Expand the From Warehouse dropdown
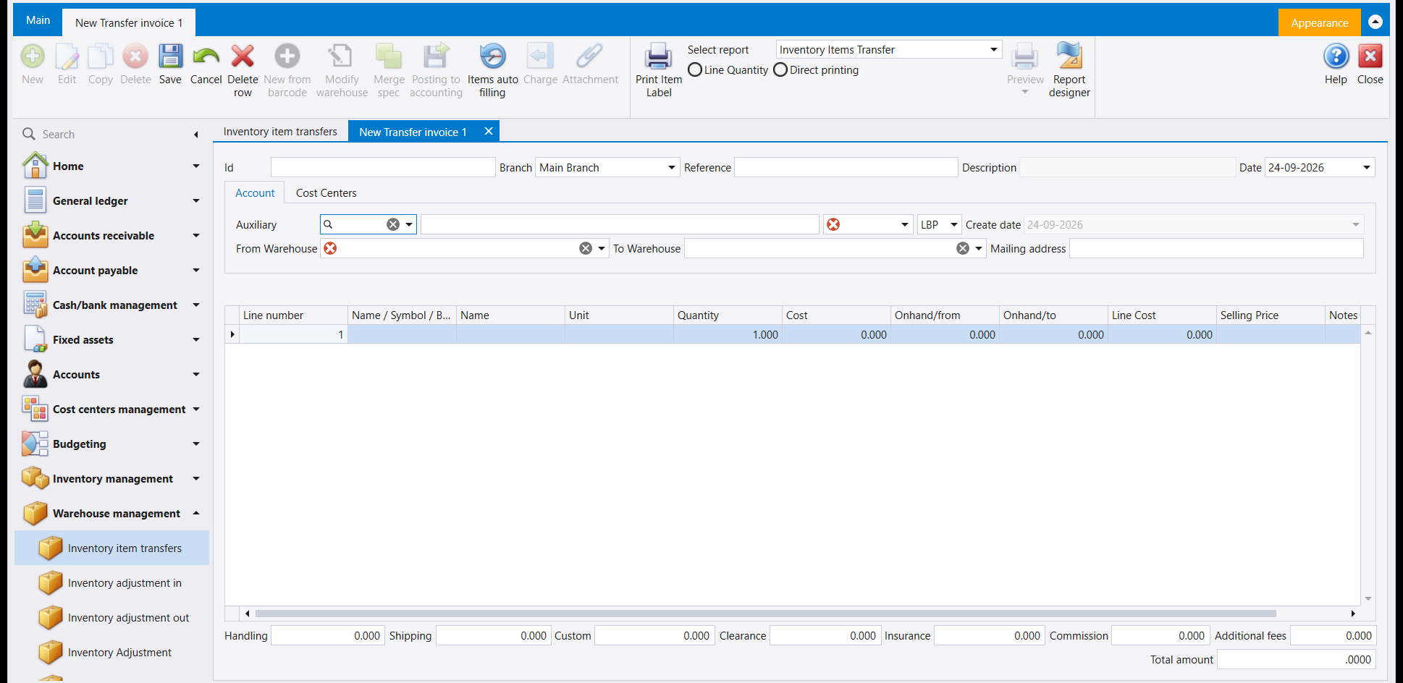Viewport: 1403px width, 683px height. tap(602, 248)
